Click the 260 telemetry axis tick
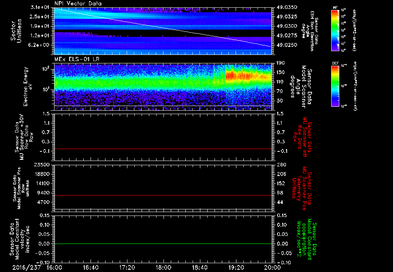393x272 pixels. point(282,165)
